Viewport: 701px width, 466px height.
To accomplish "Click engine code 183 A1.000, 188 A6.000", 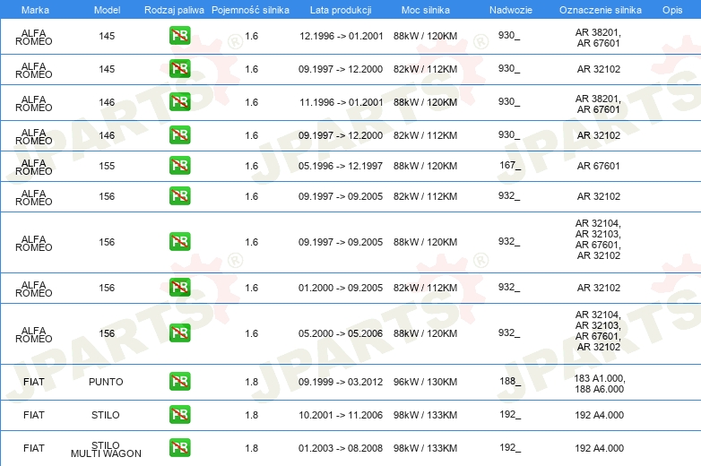I will tap(600, 384).
